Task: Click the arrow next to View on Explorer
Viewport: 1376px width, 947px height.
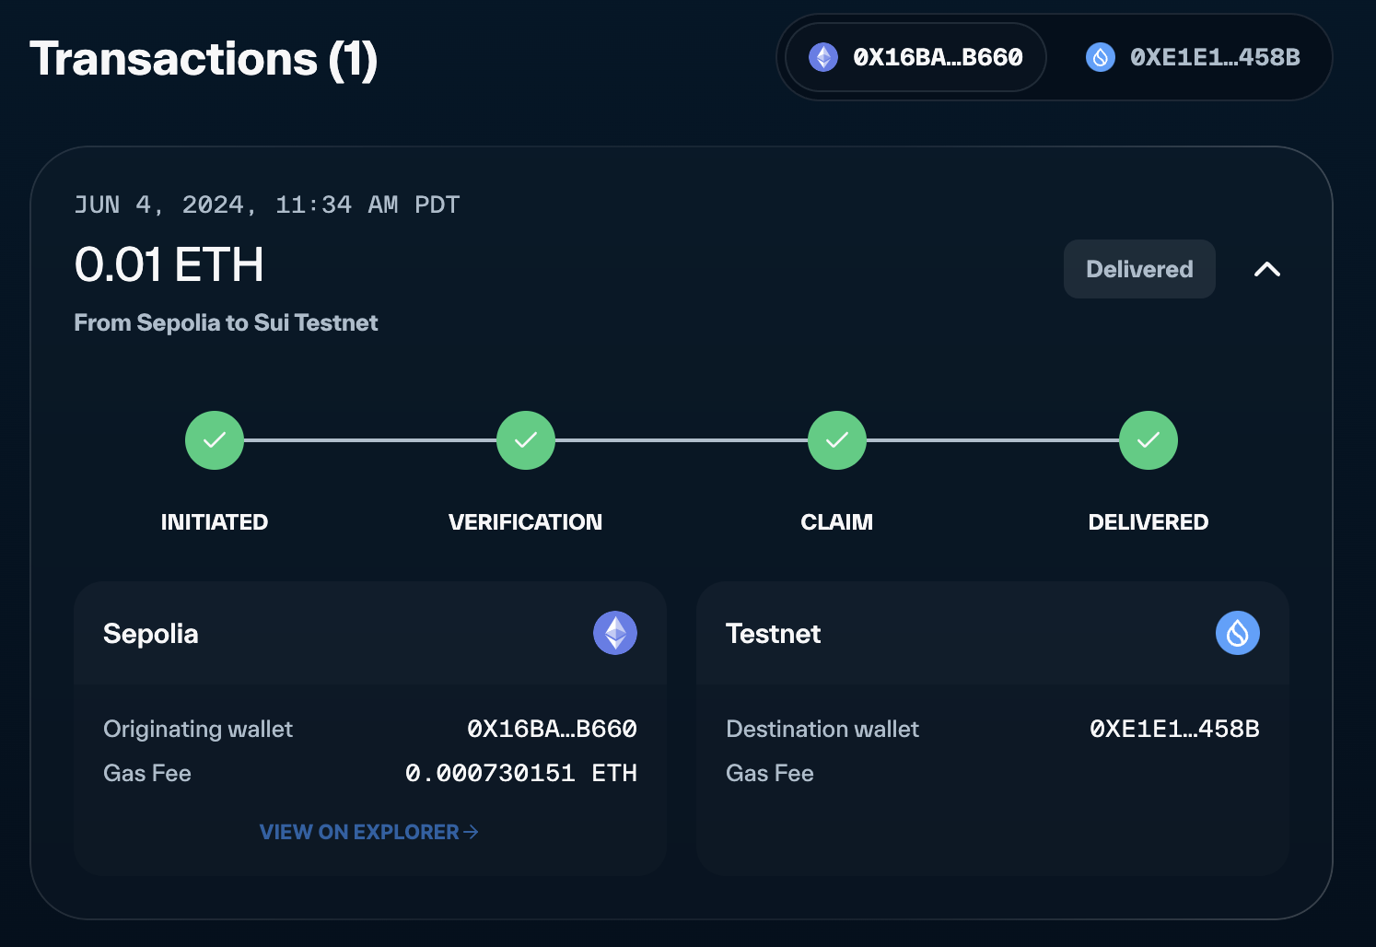Action: 471,832
